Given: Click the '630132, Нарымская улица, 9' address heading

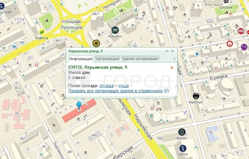Looking at the screenshot, I should [x=98, y=67].
